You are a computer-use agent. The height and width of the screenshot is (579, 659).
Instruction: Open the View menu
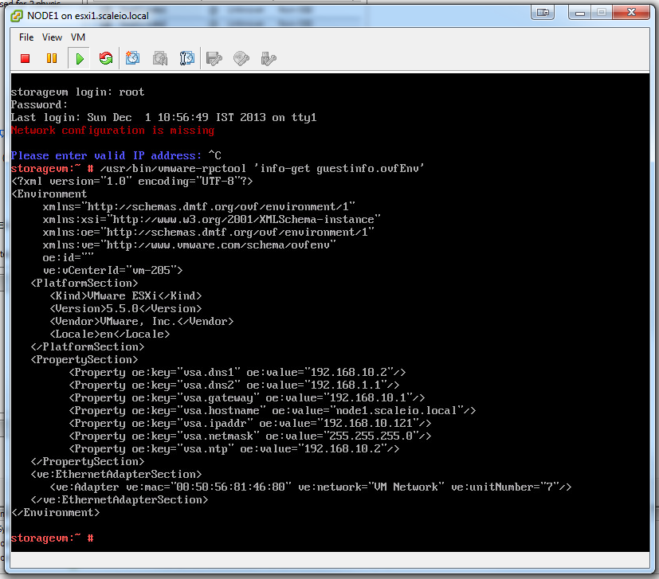pos(52,37)
